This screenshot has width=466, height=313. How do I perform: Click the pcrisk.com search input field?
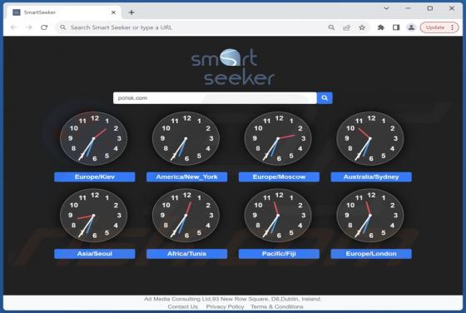pyautogui.click(x=215, y=97)
